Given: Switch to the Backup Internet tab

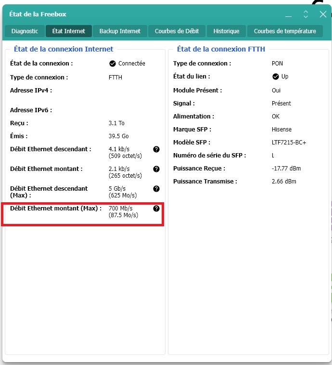Looking at the screenshot, I should point(120,31).
